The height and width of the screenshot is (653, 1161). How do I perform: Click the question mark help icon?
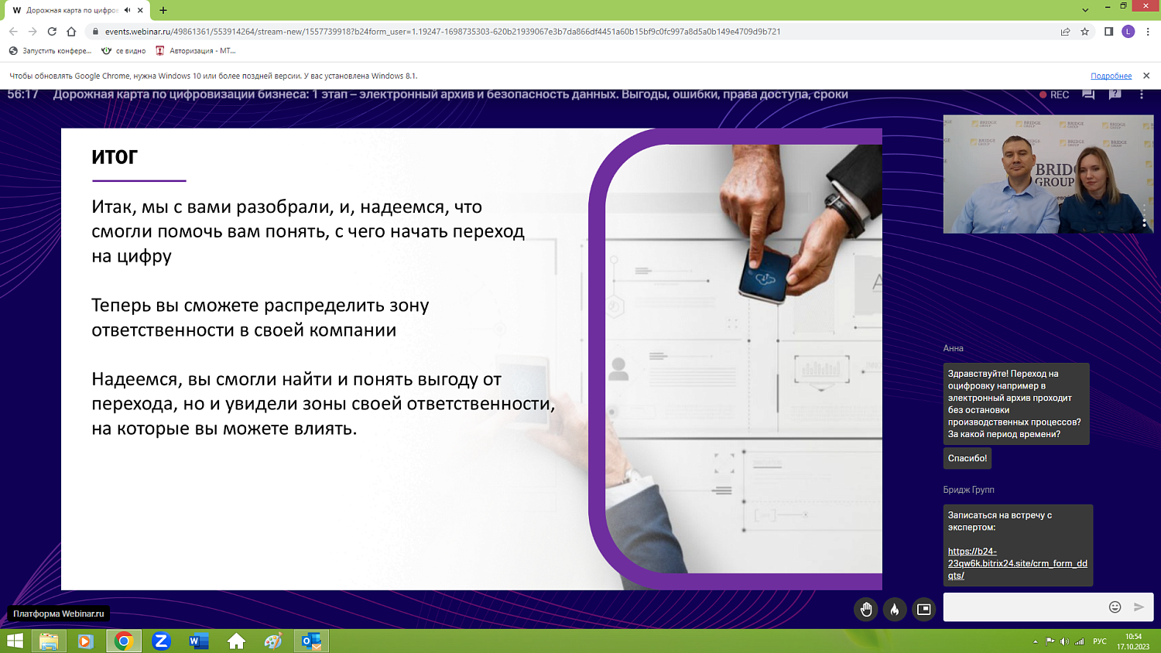point(1115,94)
